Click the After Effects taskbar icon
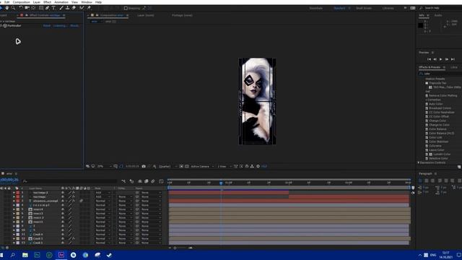 pyautogui.click(x=61, y=255)
